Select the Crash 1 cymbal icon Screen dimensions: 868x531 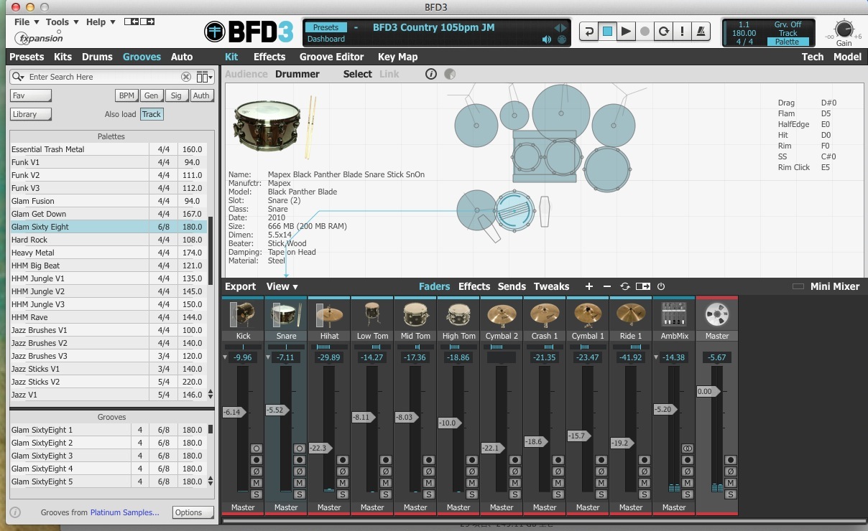pos(545,314)
